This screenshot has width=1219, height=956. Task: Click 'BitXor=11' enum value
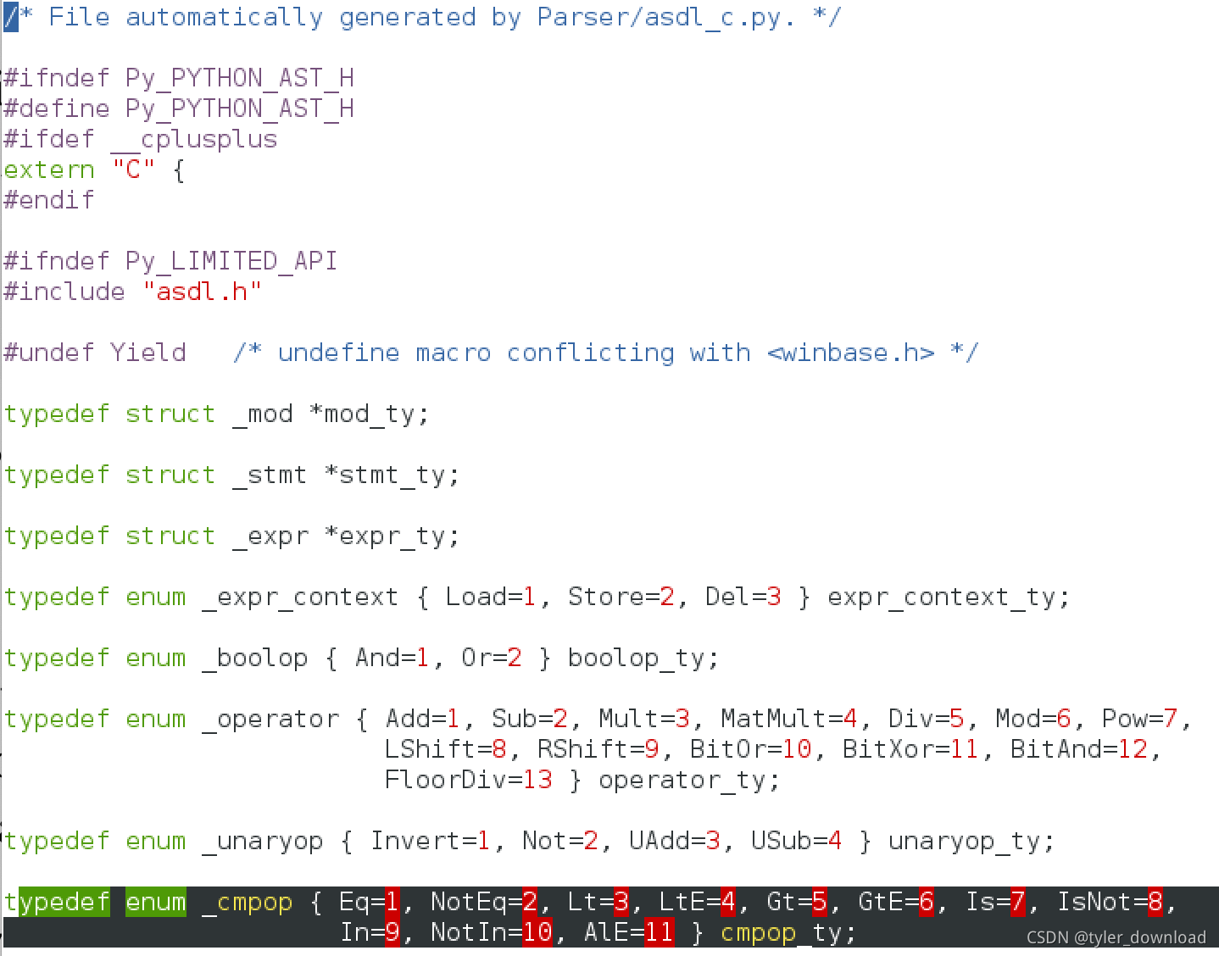point(910,750)
